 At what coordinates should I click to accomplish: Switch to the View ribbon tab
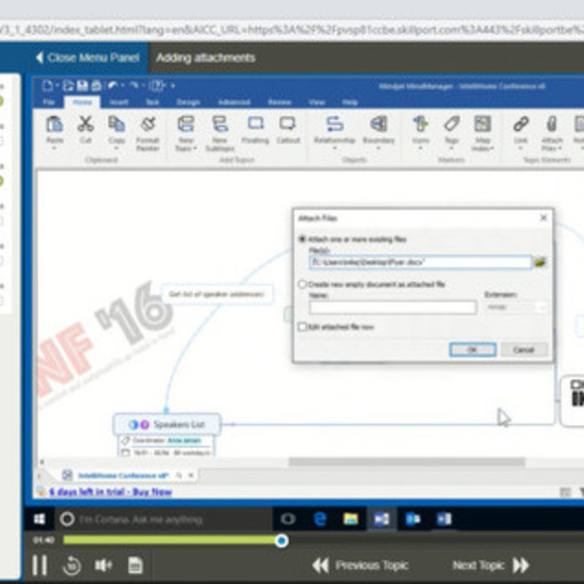317,102
